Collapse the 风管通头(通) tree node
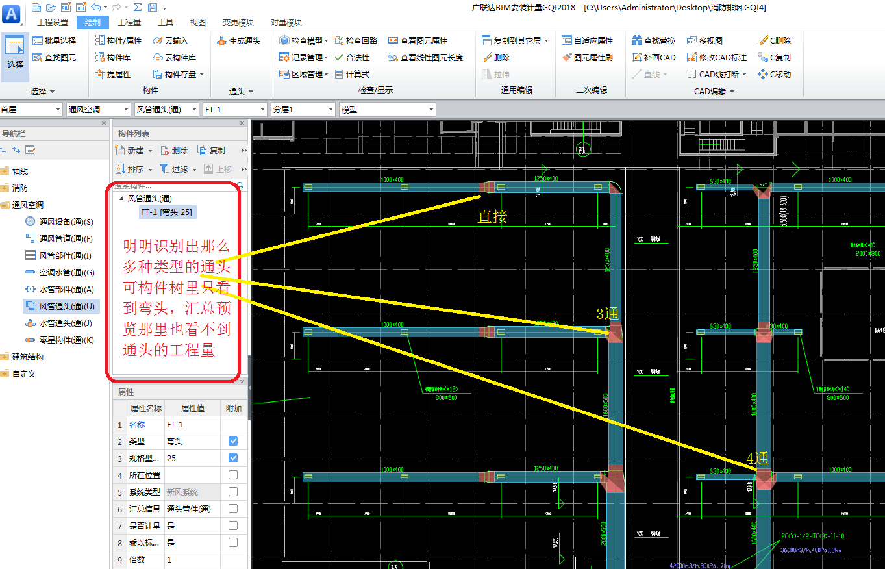 pyautogui.click(x=121, y=198)
